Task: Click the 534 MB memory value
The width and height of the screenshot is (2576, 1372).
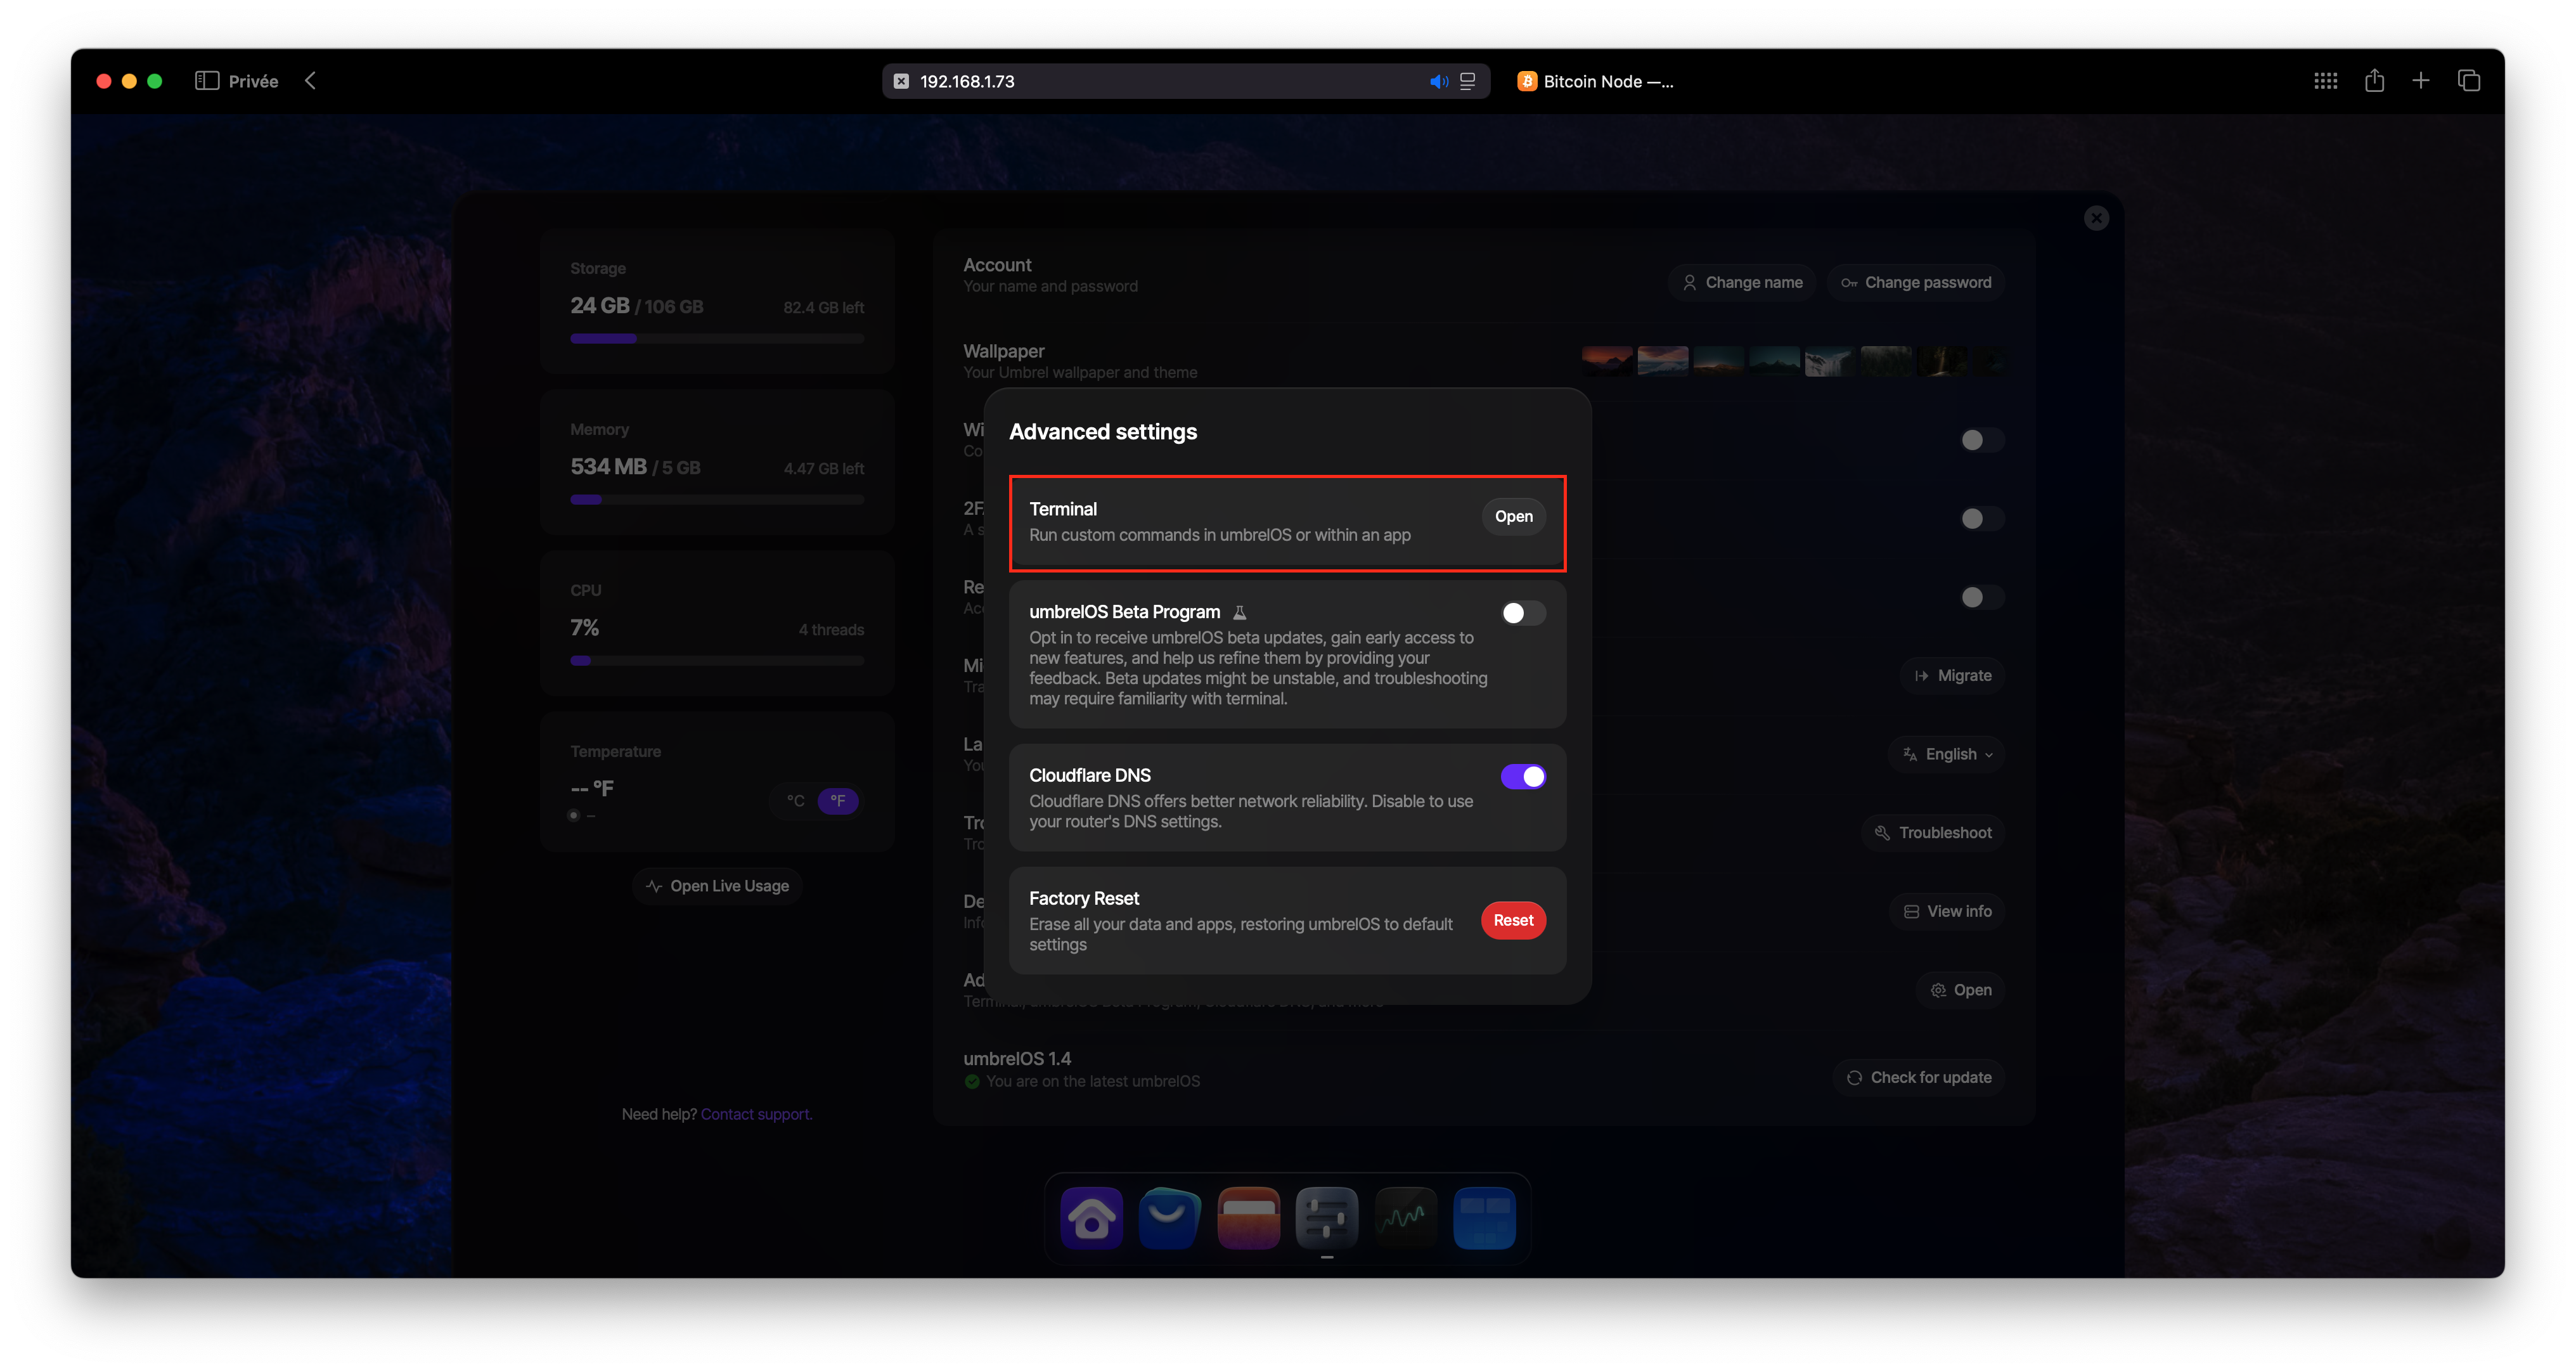Action: [608, 467]
